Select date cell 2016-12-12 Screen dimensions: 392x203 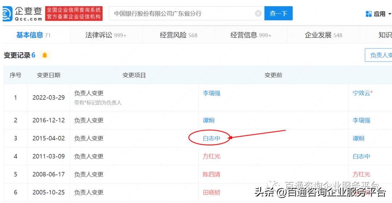pyautogui.click(x=49, y=120)
